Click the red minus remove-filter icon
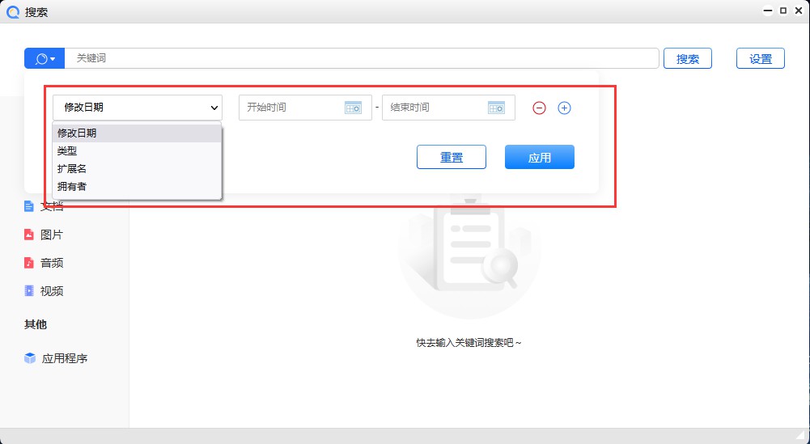The width and height of the screenshot is (810, 444). click(539, 108)
